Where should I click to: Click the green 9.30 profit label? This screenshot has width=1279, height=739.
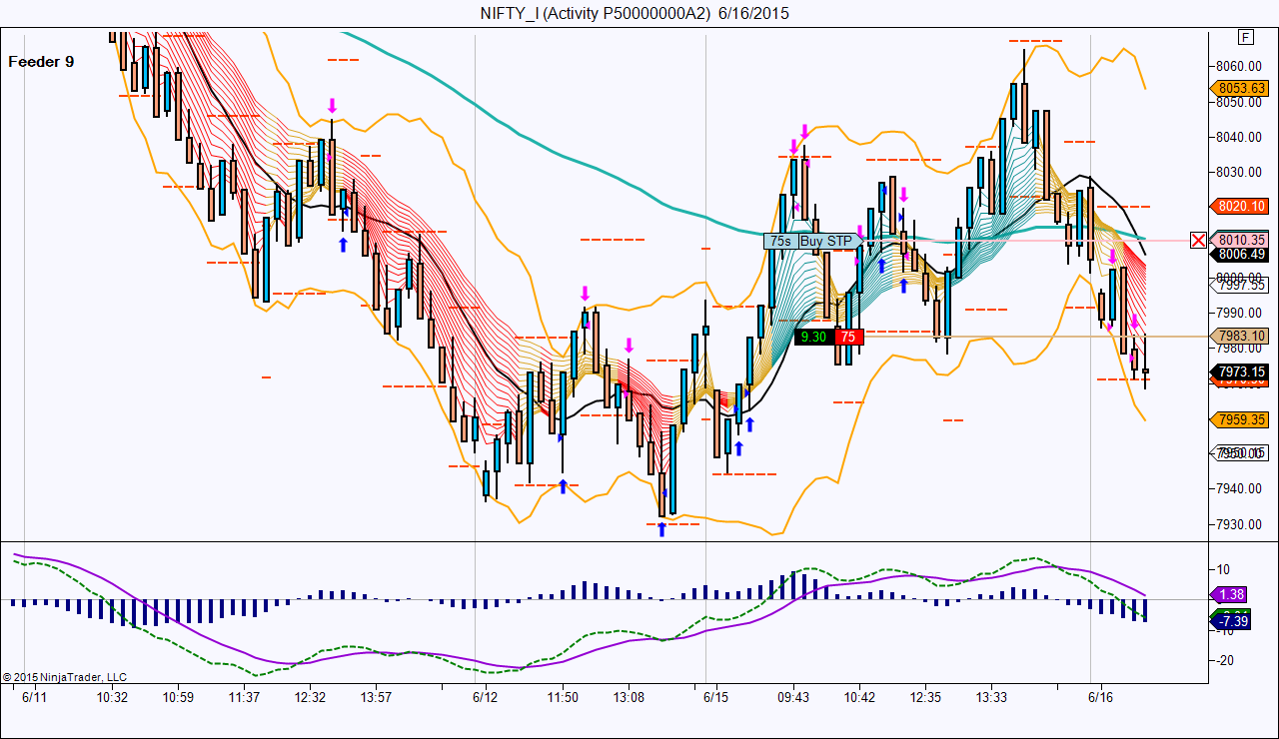click(814, 337)
